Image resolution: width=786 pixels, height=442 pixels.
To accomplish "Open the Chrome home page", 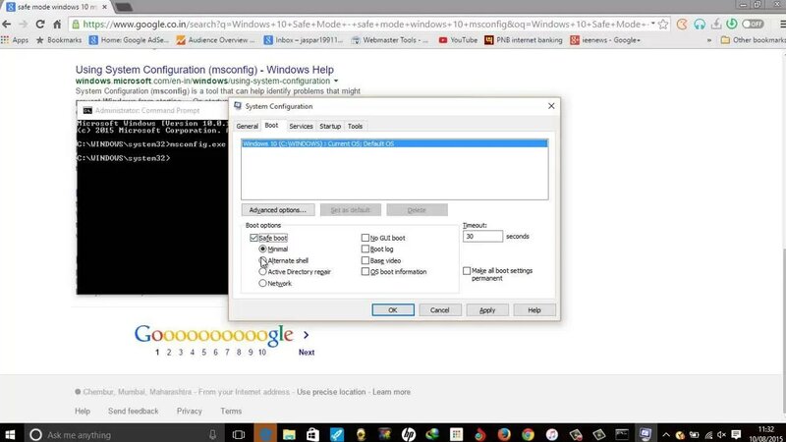I will coord(57,24).
